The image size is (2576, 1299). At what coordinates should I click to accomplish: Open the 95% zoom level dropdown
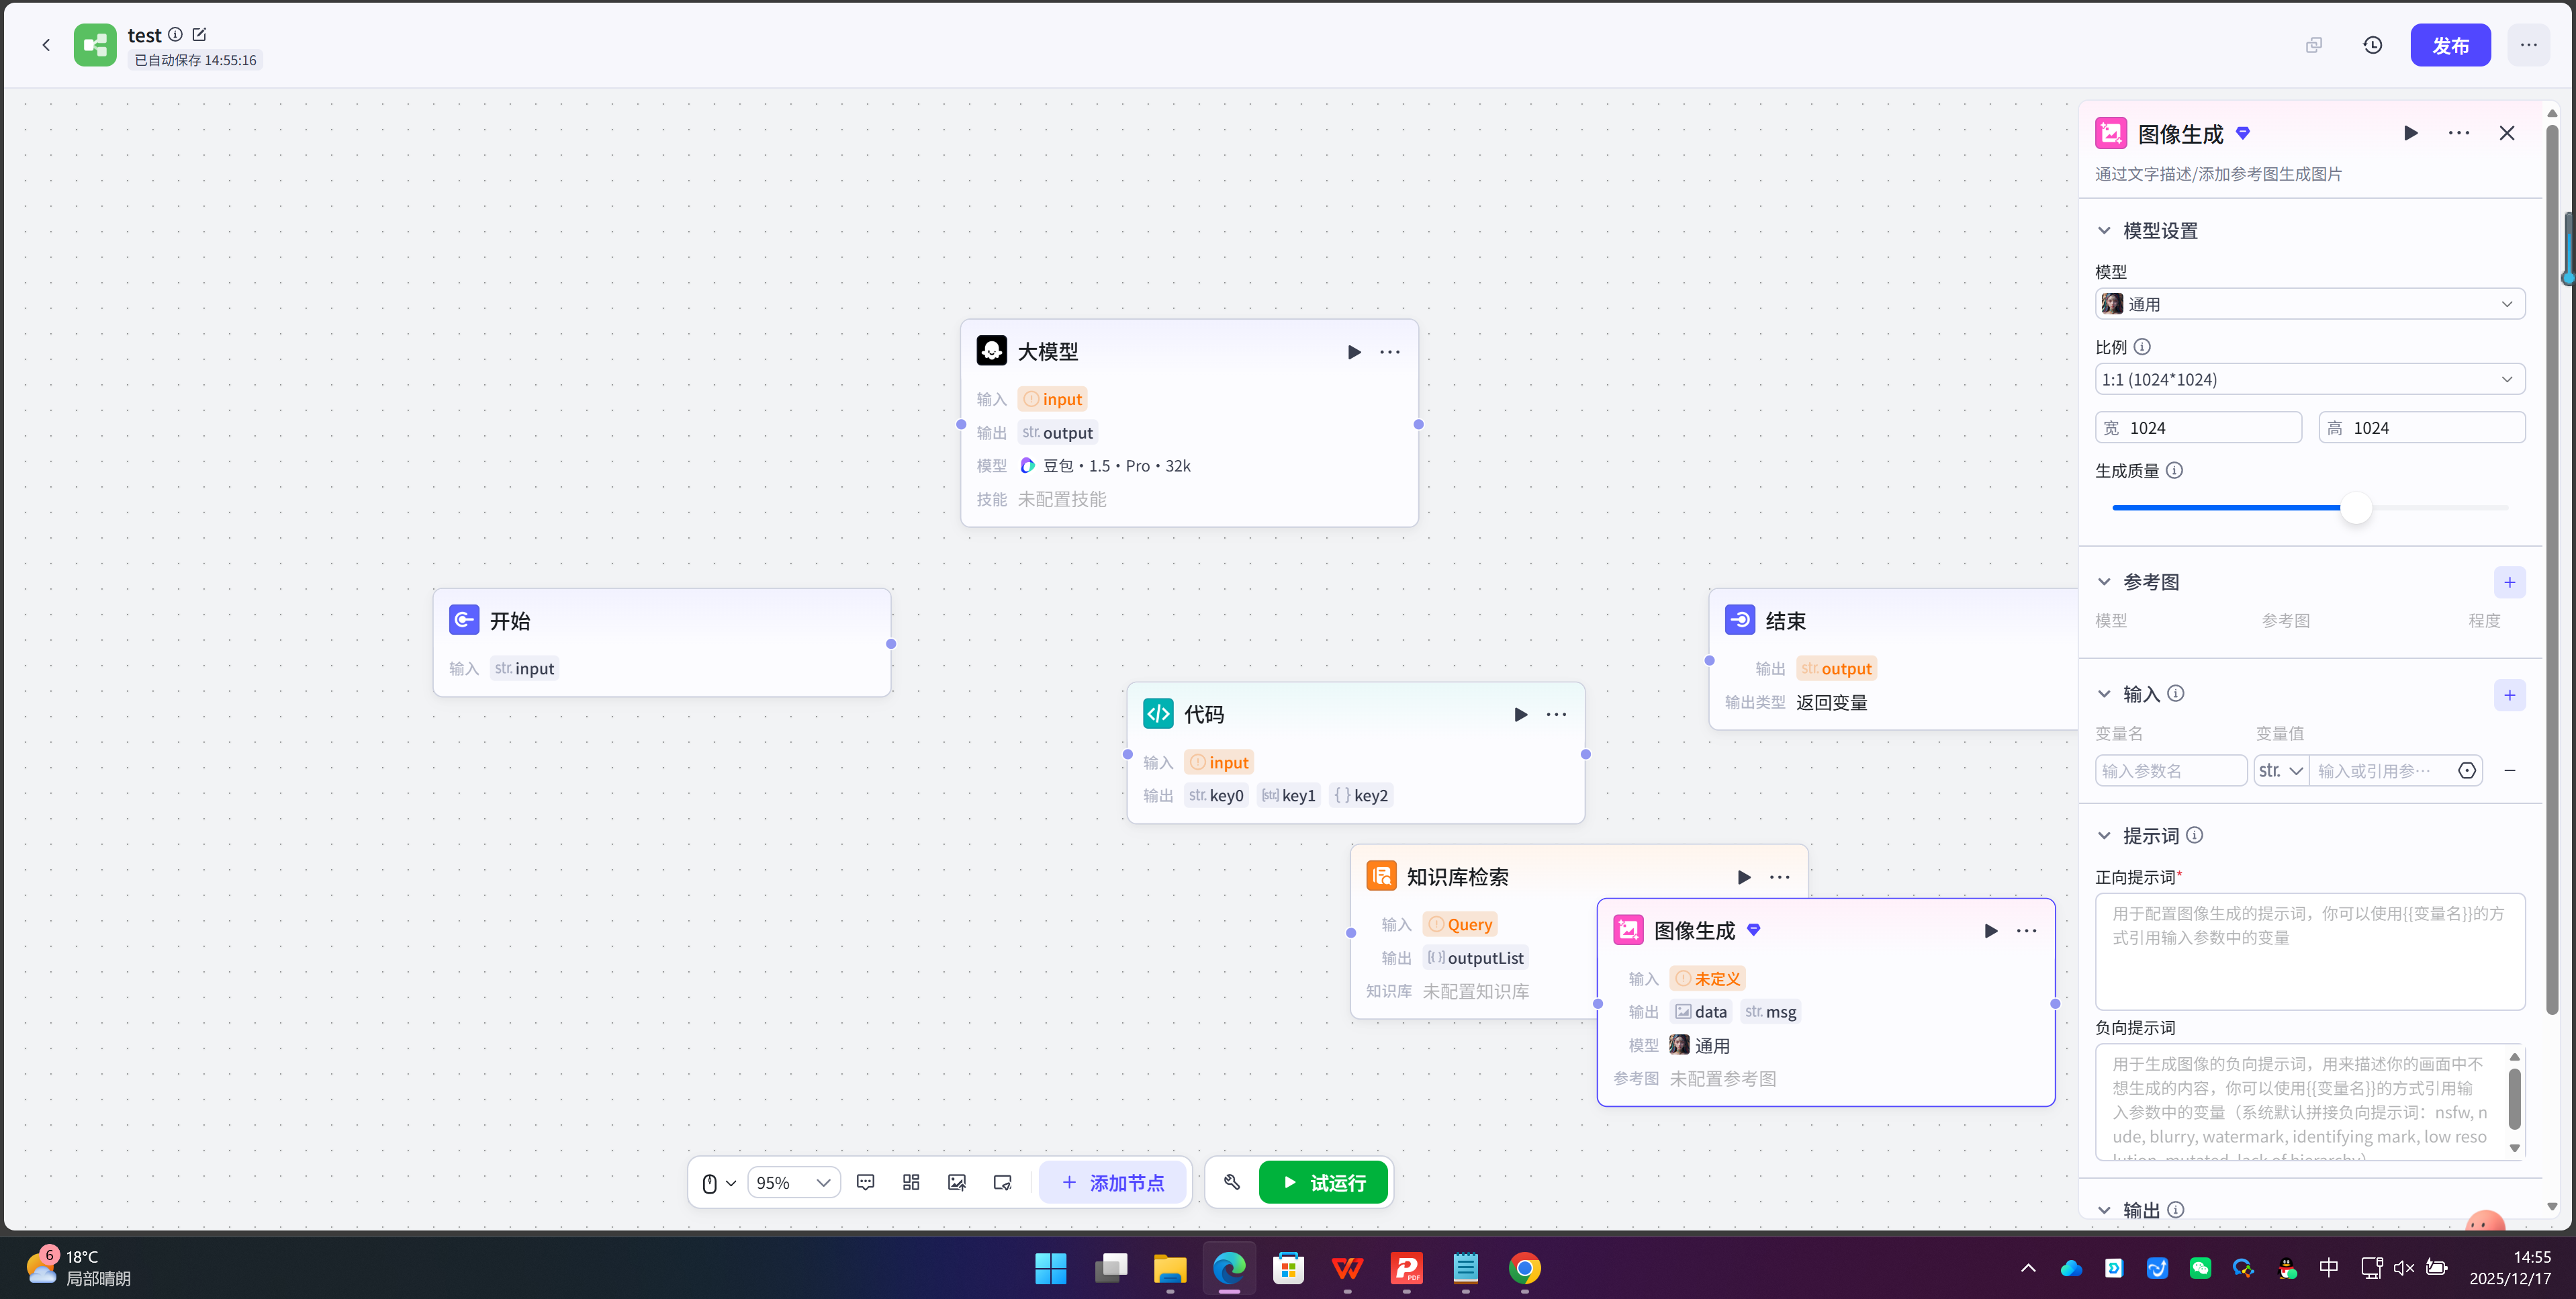793,1182
